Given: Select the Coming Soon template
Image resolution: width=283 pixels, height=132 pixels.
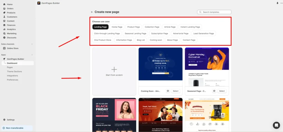Looking at the screenshot, I should click(x=175, y=91).
